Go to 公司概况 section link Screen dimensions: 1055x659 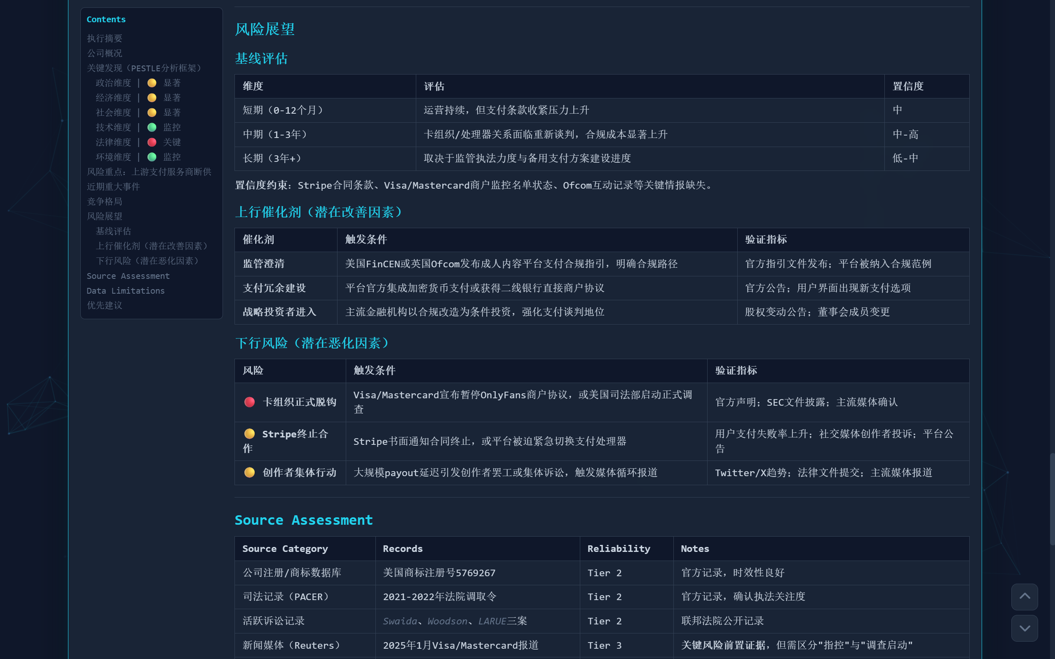[x=105, y=53]
